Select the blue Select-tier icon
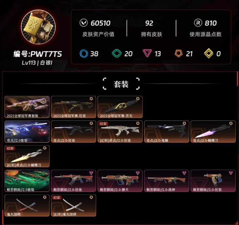Viewport: 239px width, 225px height. point(84,54)
